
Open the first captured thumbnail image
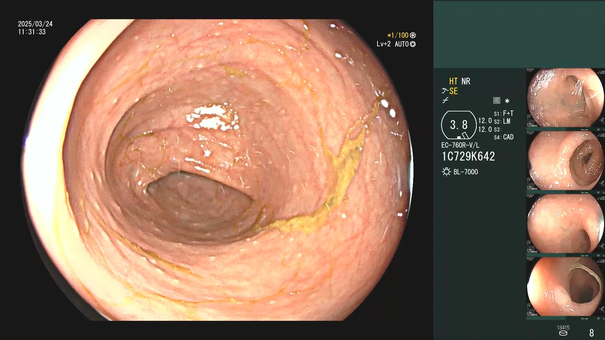coord(566,98)
